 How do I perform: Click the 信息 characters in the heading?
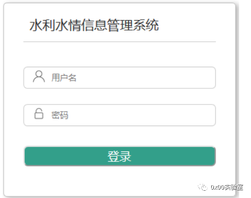94,25
